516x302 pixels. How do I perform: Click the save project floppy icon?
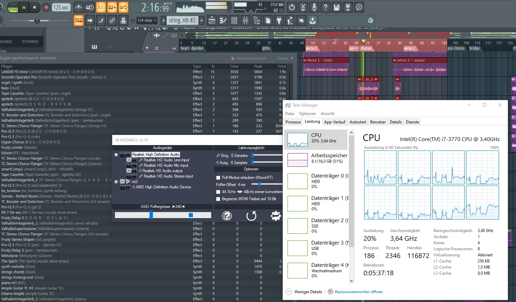pyautogui.click(x=337, y=7)
